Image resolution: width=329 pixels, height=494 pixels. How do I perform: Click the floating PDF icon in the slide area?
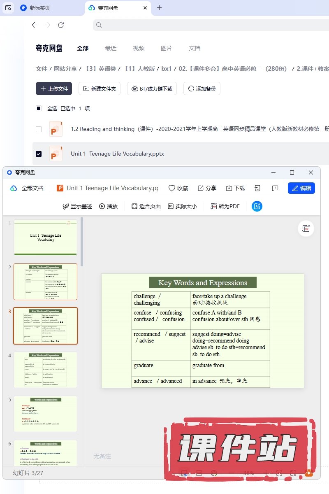tap(306, 228)
